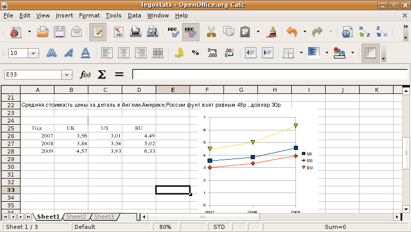Open the Name Box dropdown
Screen dimensions: 411x232
(x=67, y=75)
